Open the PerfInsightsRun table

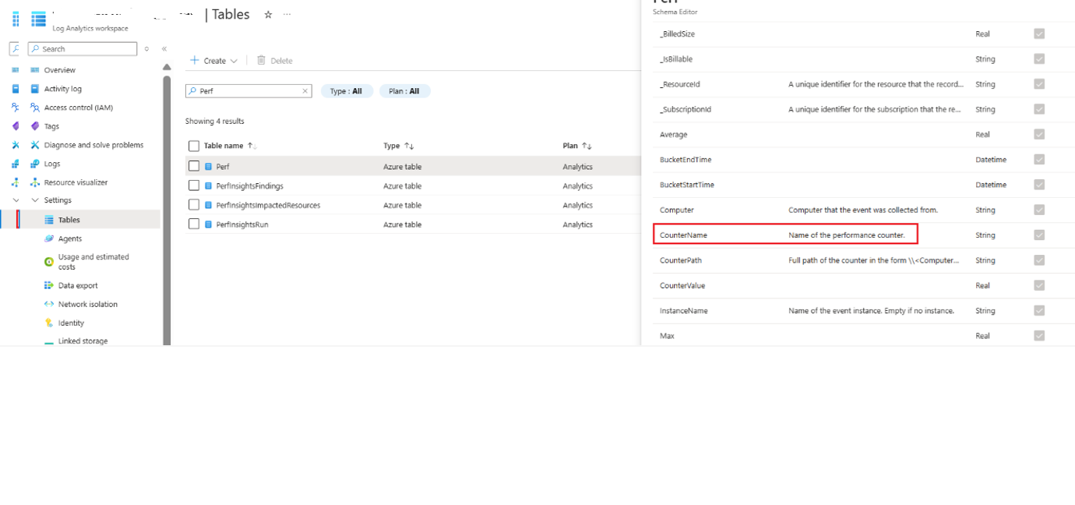point(242,224)
